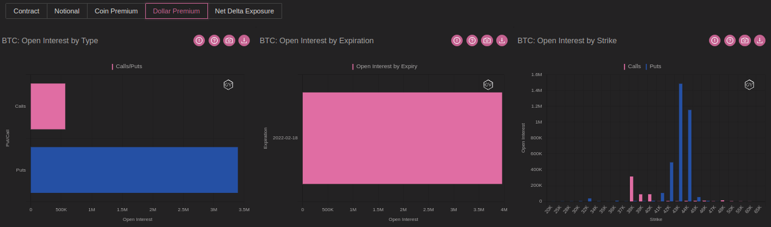This screenshot has height=227, width=771.
Task: Toggle the Calls/Puts legend series
Action: point(127,66)
